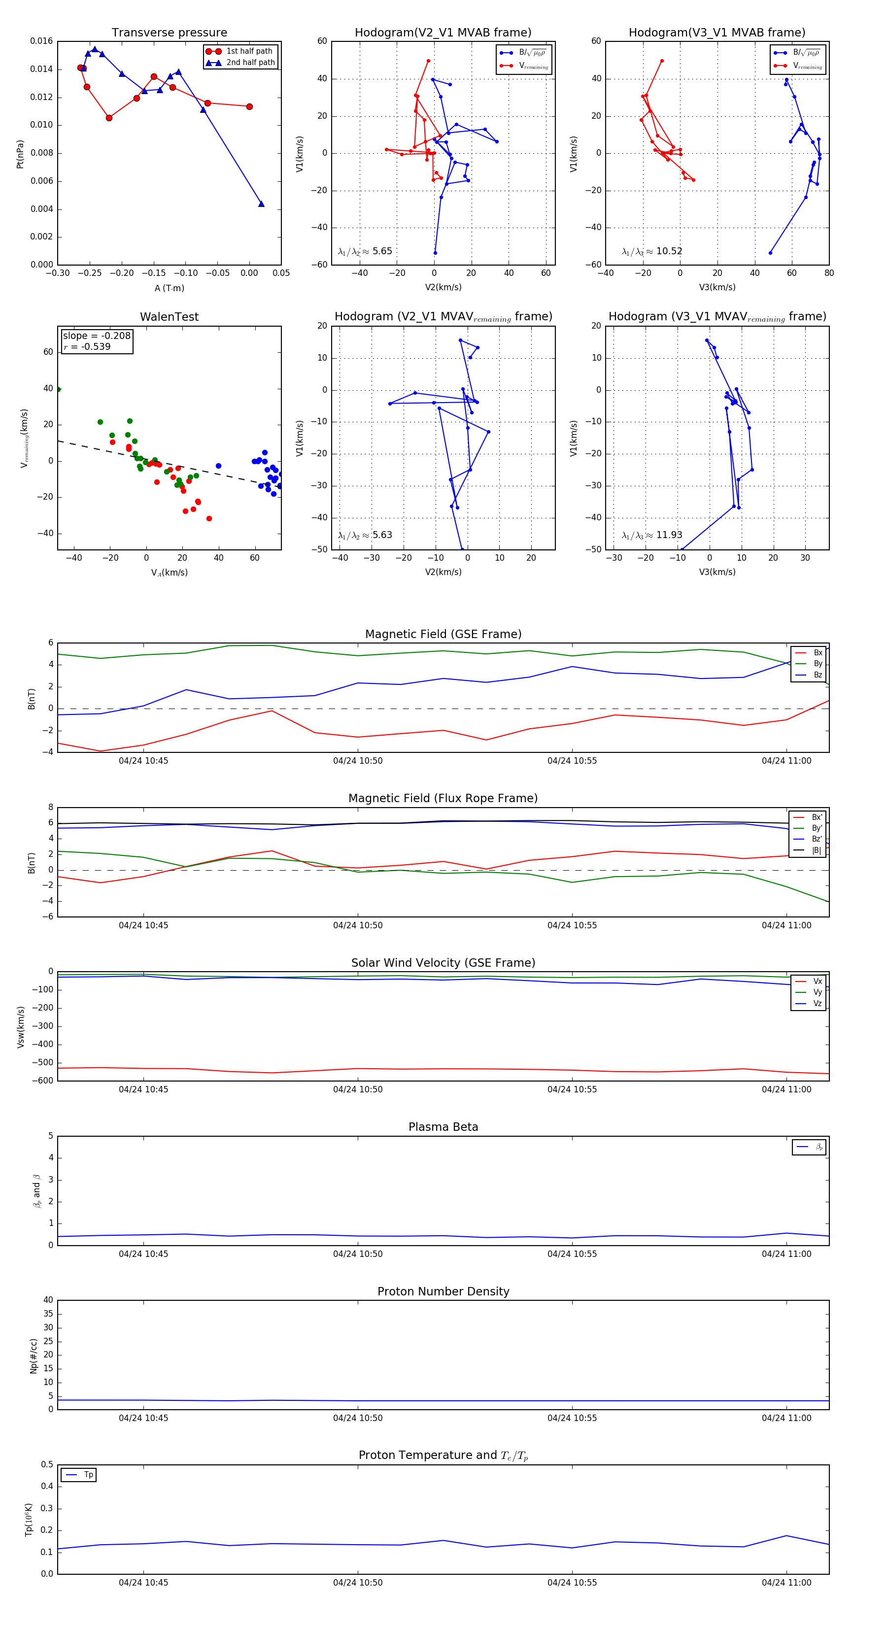Click the 'Pt(nPa)' y-axis label
Image resolution: width=887 pixels, height=1626 pixels.
[20, 154]
